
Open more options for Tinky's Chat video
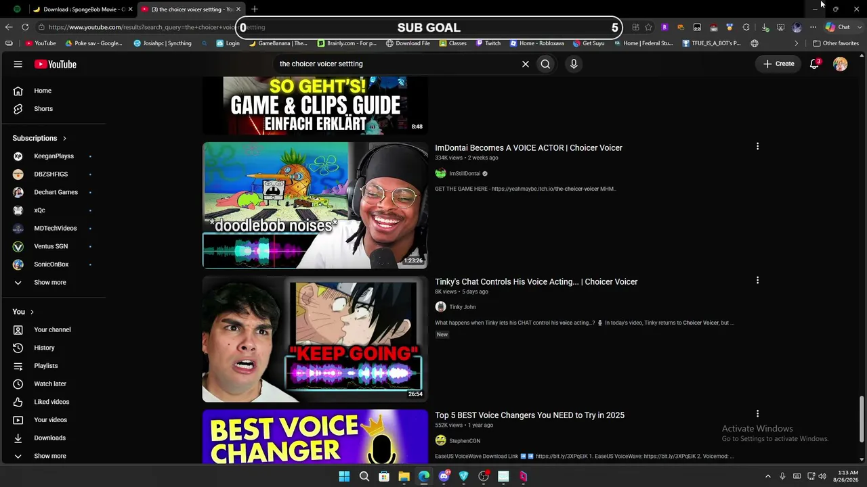pyautogui.click(x=757, y=280)
